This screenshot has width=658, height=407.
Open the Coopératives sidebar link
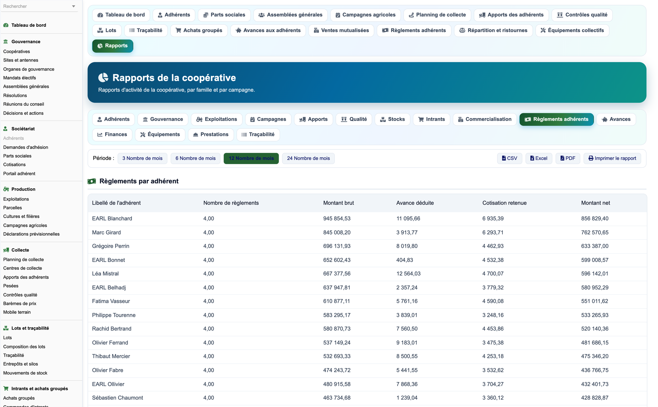point(17,51)
